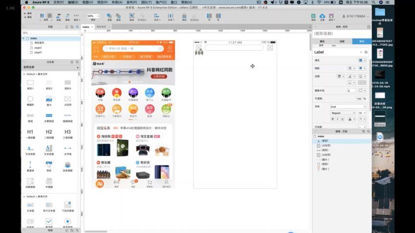The image size is (415, 233).
Task: Toggle the left panel toolbar button
Action: pyautogui.click(x=209, y=17)
